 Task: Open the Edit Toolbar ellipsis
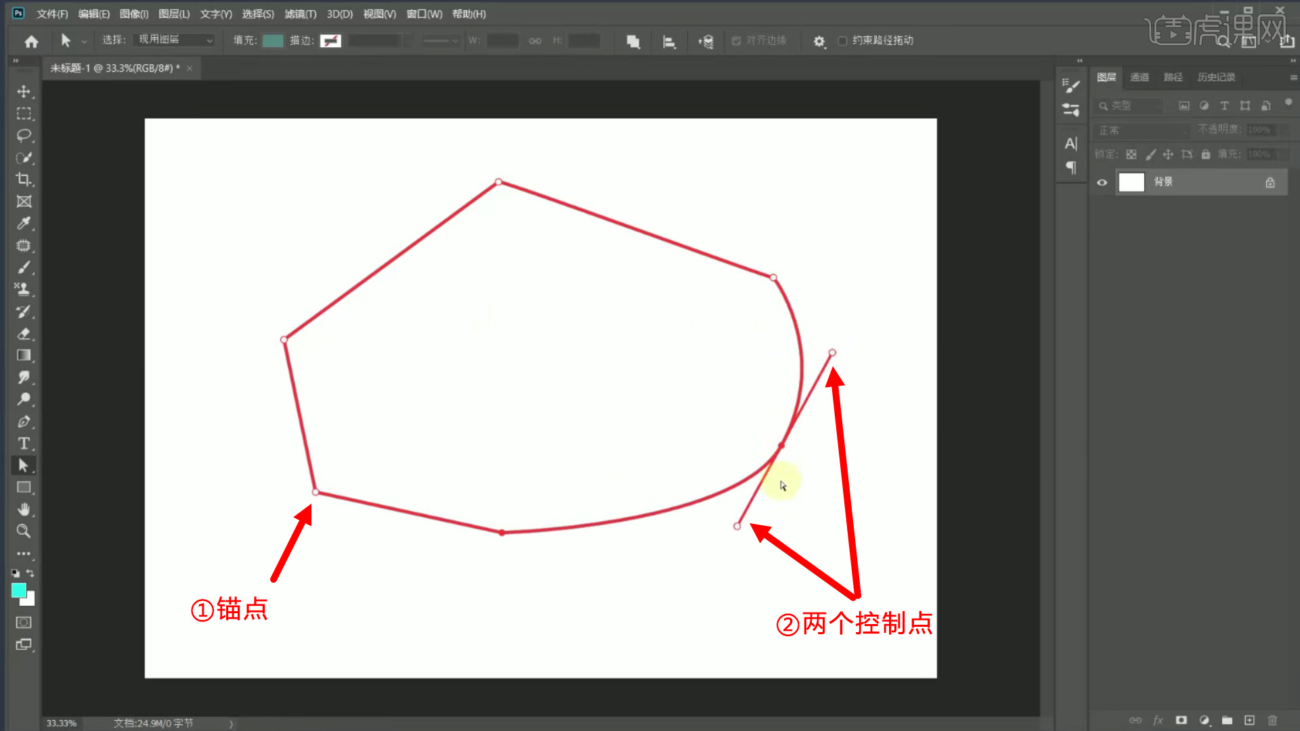[24, 554]
